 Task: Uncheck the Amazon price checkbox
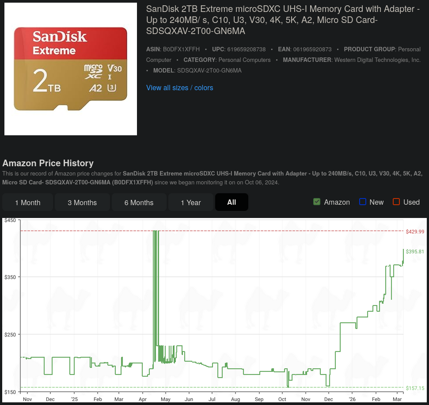click(317, 202)
